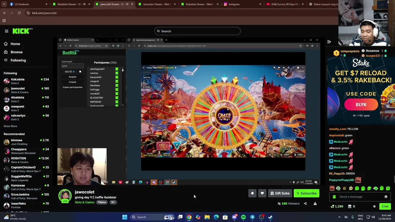
Task: Collapse the chat panel
Action: 329,42
